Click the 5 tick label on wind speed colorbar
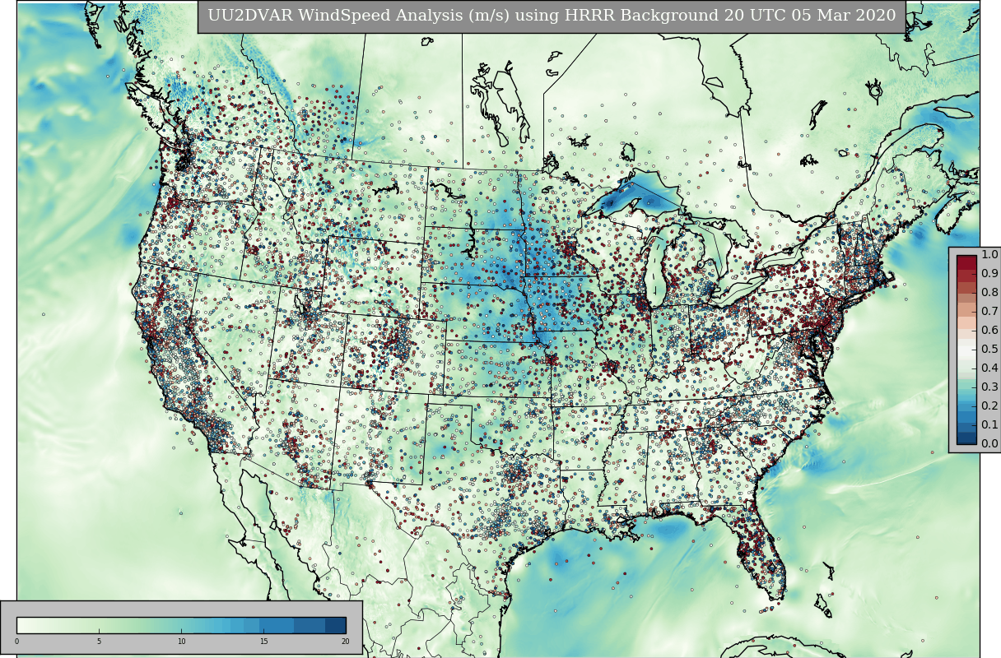Viewport: 1001px width, 658px height. (99, 642)
